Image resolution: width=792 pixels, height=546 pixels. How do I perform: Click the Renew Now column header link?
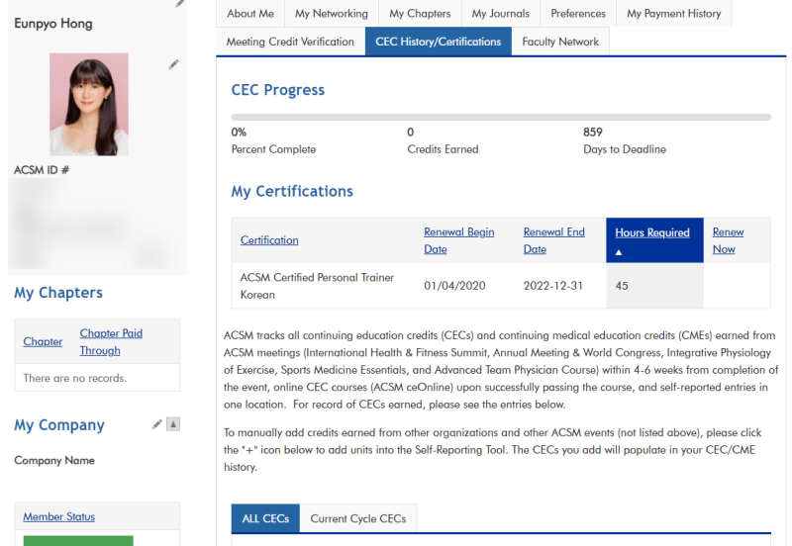[x=728, y=240]
